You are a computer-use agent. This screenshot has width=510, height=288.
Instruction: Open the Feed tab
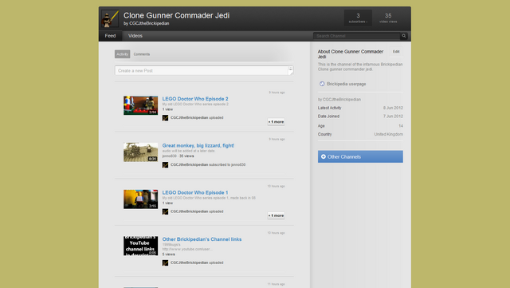tap(110, 36)
